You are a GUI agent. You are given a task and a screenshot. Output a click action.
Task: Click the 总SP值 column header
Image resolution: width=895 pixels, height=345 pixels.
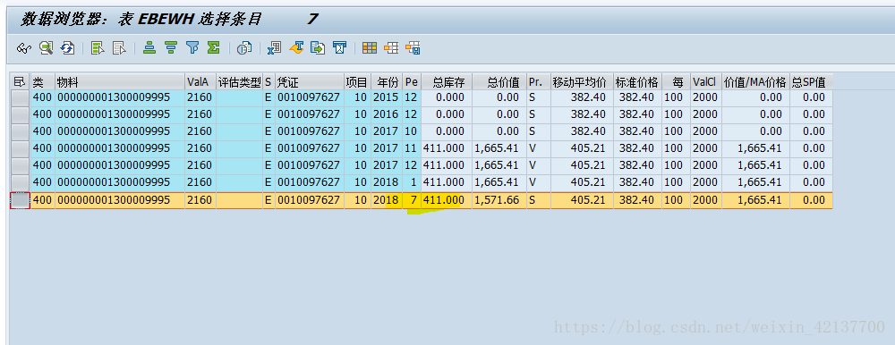click(x=811, y=82)
